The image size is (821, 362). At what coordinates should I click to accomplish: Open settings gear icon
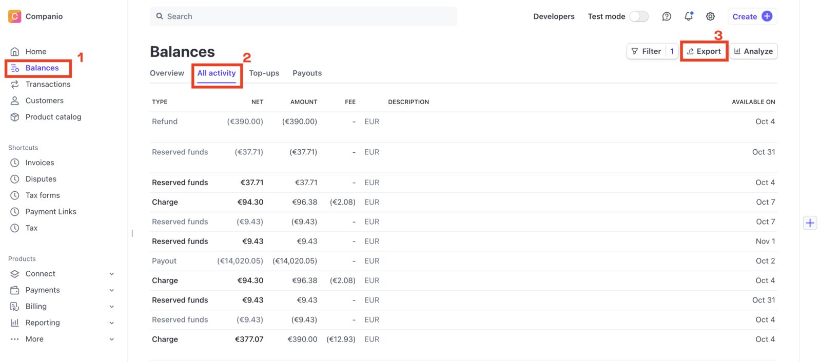pos(710,16)
